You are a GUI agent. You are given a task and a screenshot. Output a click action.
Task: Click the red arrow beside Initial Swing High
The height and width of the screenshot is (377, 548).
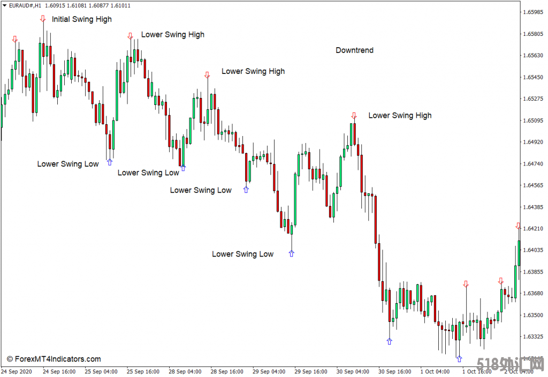43,19
